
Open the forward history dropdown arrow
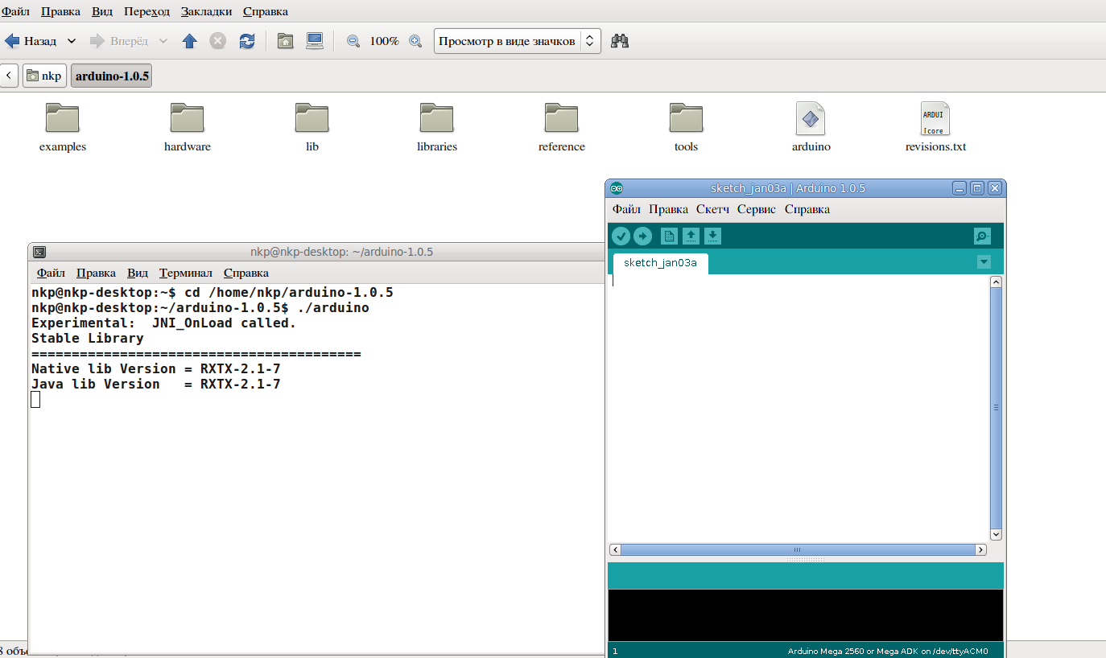[x=163, y=41]
